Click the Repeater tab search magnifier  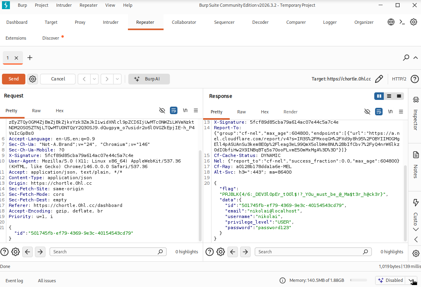tap(406, 57)
